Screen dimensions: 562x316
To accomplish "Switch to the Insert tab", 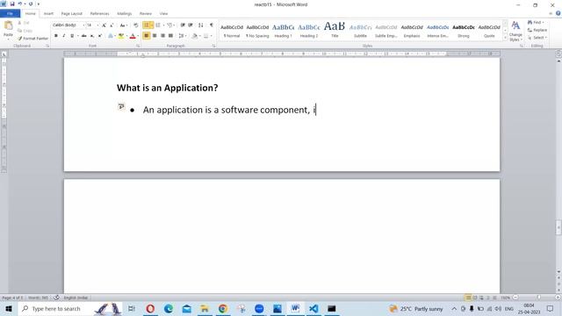I will click(48, 14).
